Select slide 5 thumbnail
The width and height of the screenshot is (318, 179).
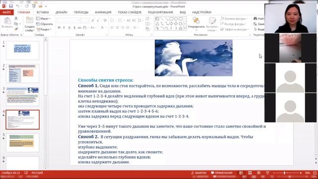pyautogui.click(x=22, y=143)
